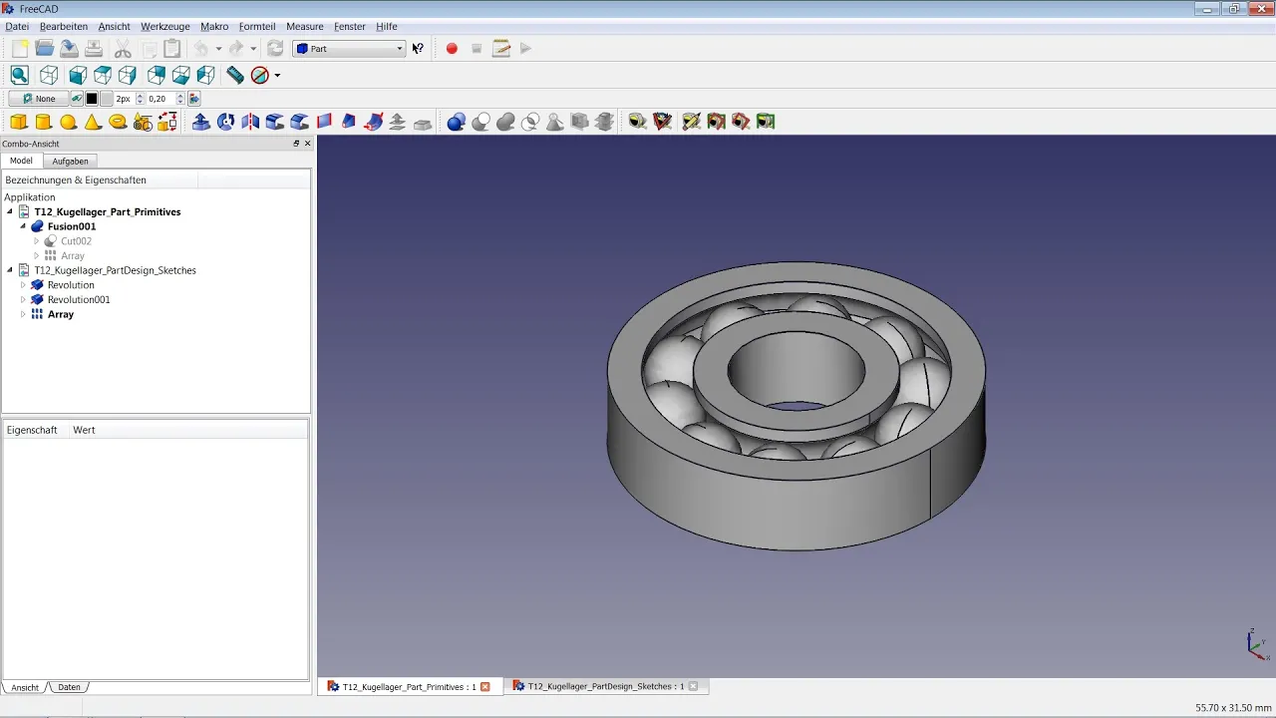
Task: Expand the Revolution tree node
Action: pyautogui.click(x=23, y=285)
